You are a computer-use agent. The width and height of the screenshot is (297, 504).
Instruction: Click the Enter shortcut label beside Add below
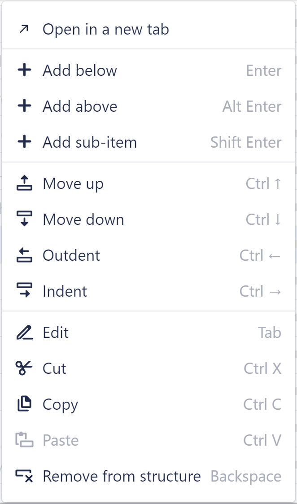point(264,70)
